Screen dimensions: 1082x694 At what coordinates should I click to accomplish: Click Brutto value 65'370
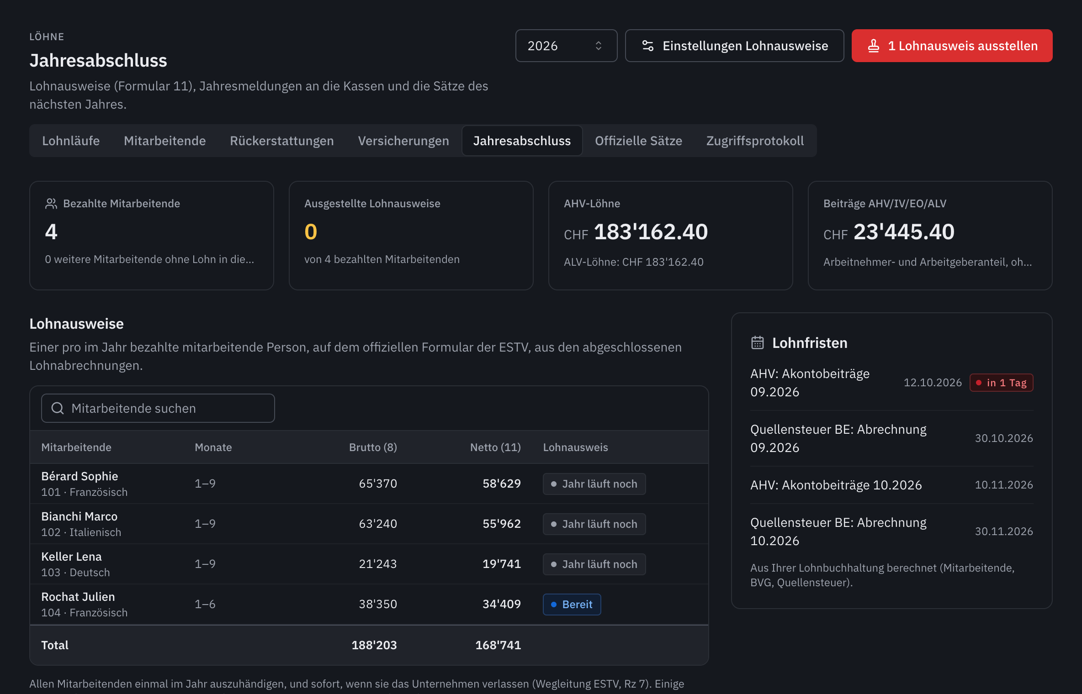tap(378, 484)
